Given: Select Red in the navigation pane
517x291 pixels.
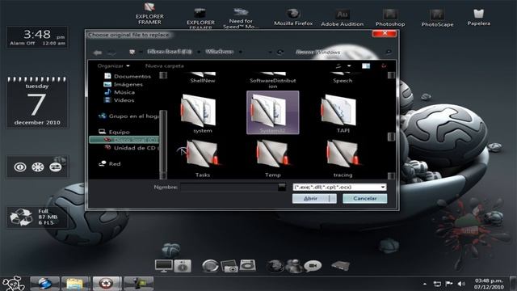Looking at the screenshot, I should tap(110, 163).
